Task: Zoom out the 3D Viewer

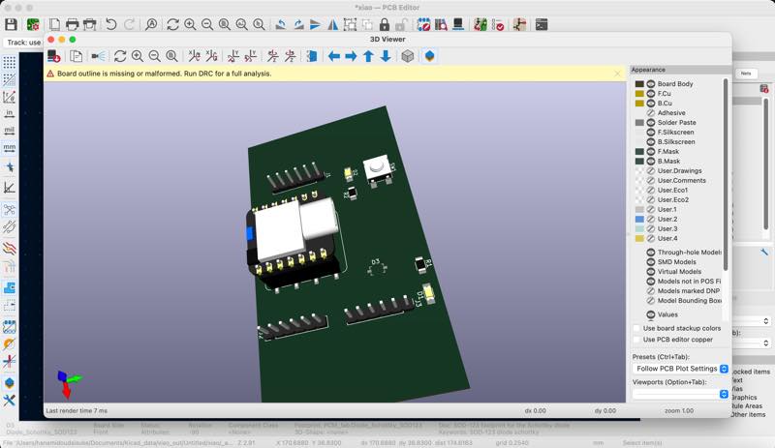Action: (155, 56)
